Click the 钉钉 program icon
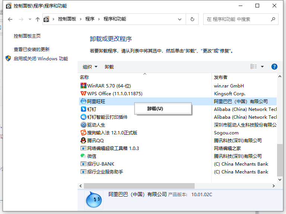Image resolution: width=286 pixels, height=214 pixels. point(84,109)
